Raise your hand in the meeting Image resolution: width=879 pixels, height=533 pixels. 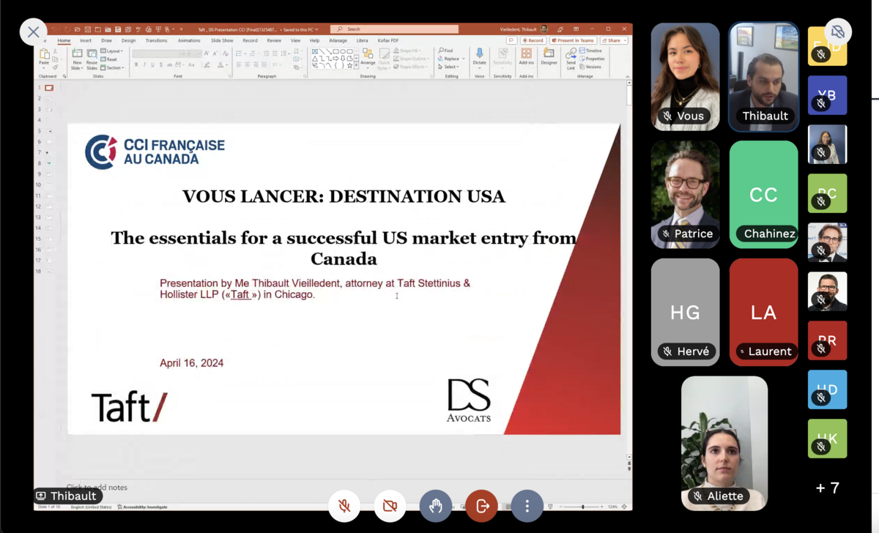[436, 506]
